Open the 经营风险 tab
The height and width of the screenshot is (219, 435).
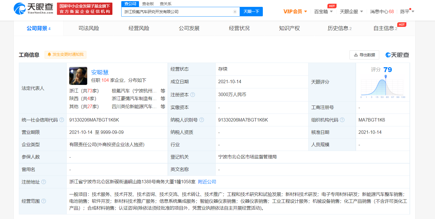[x=139, y=28]
